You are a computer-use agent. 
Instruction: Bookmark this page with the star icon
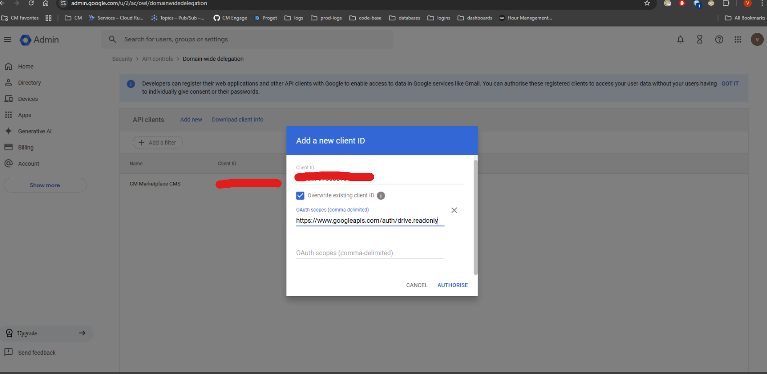point(647,3)
